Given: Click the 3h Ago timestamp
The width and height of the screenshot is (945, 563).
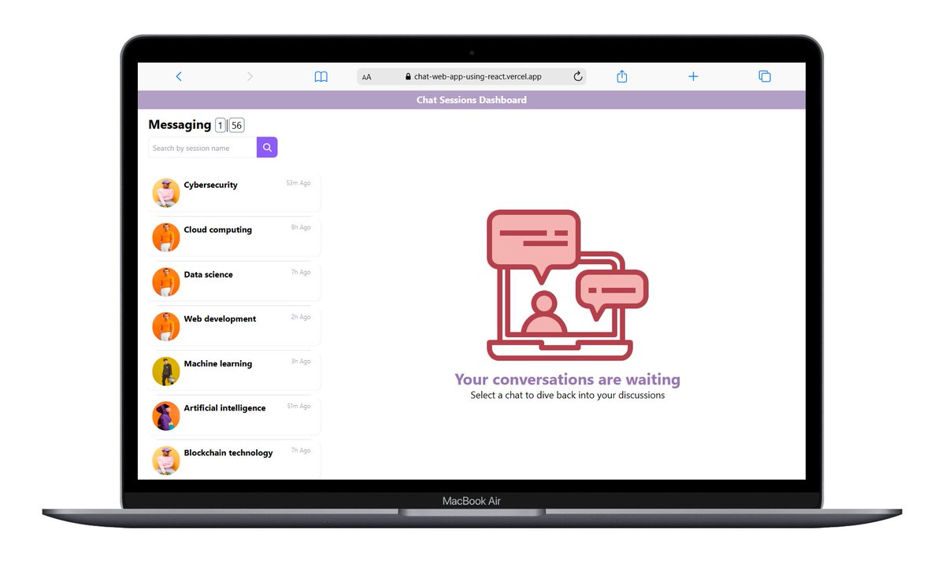Looking at the screenshot, I should (x=301, y=362).
